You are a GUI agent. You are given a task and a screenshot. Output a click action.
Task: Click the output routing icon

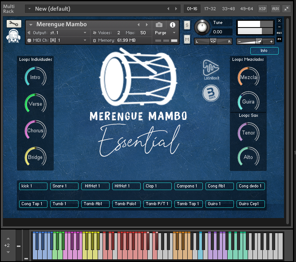tap(29, 33)
